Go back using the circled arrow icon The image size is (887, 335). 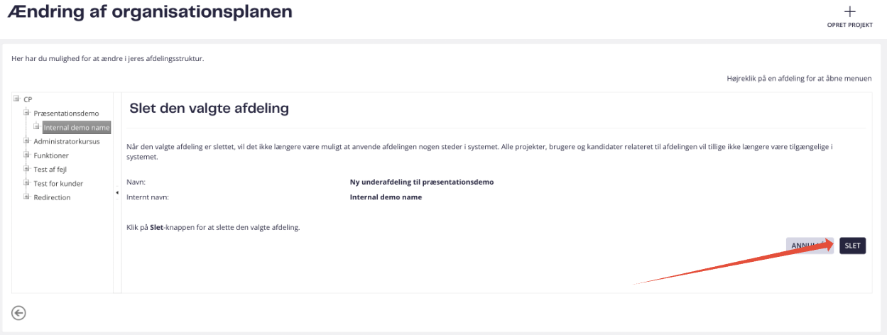tap(19, 313)
